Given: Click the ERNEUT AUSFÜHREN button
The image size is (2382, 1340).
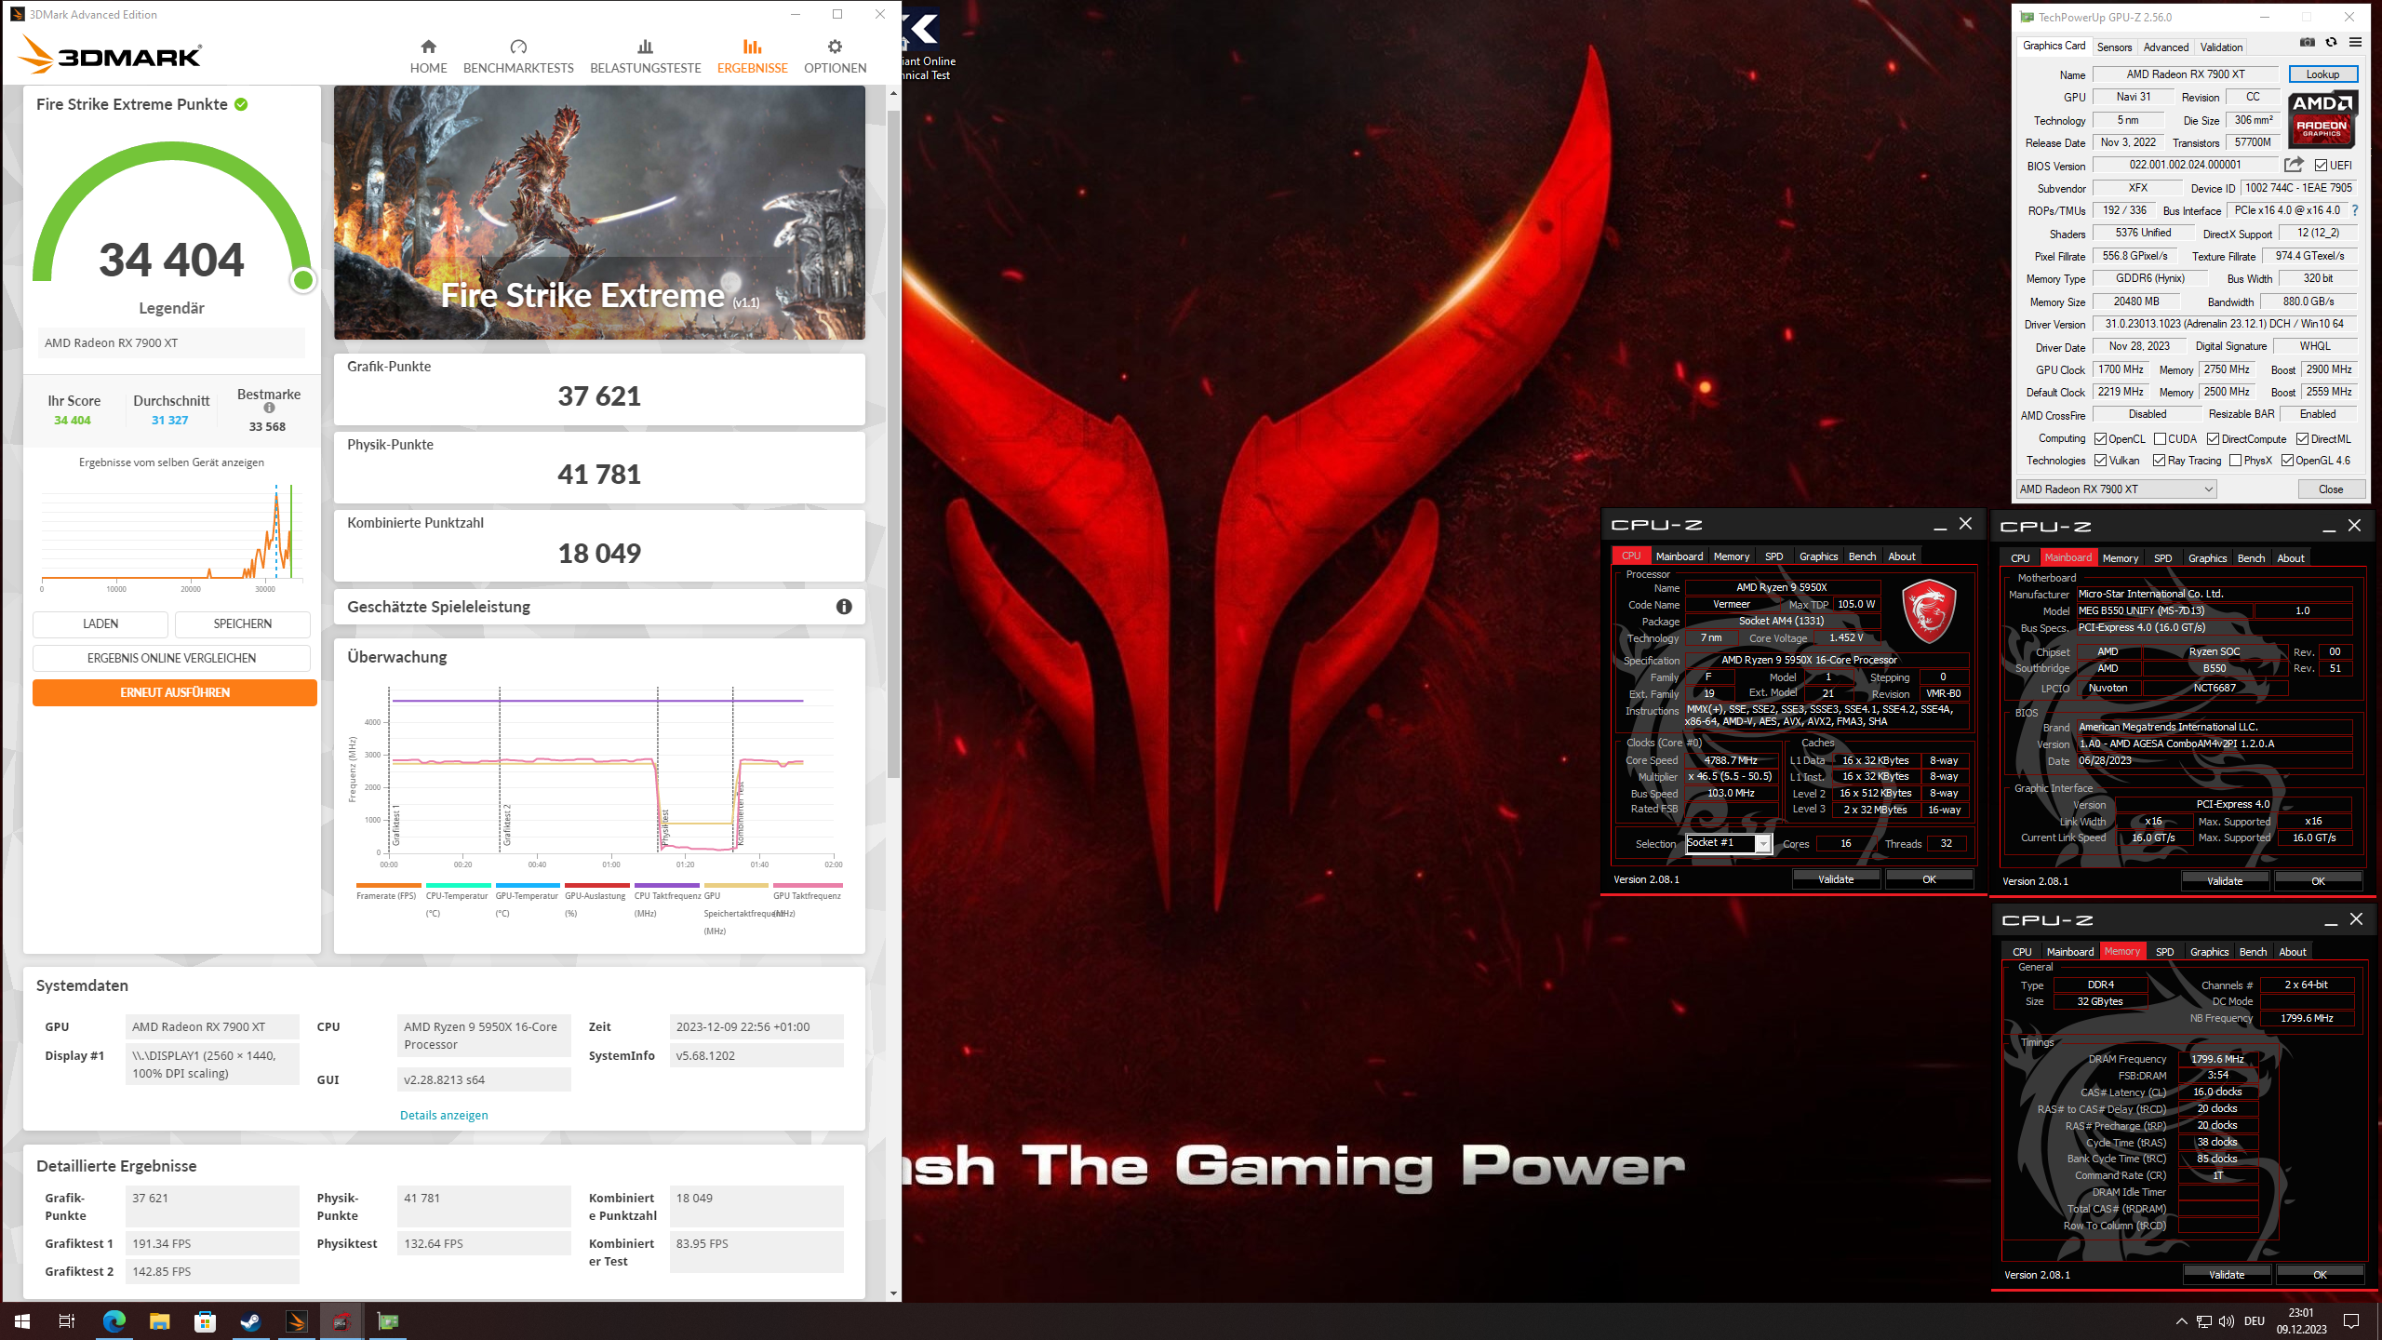Looking at the screenshot, I should pyautogui.click(x=174, y=692).
